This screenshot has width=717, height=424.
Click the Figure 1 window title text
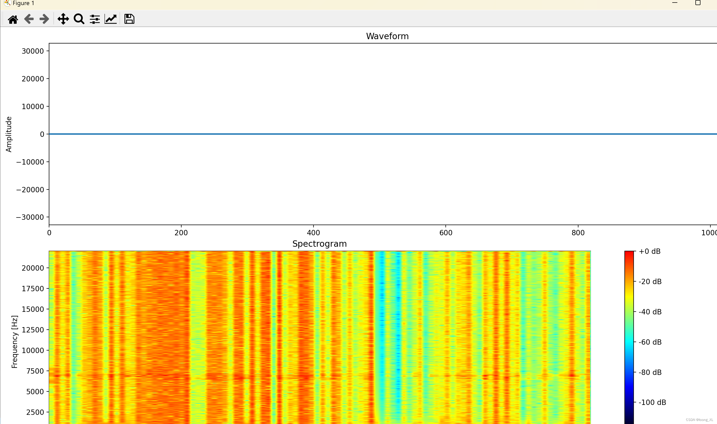tap(23, 3)
